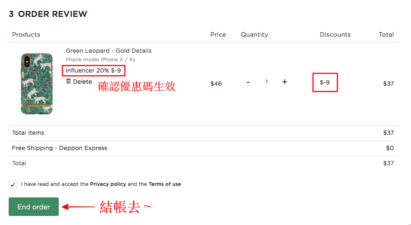Click the green End order button

[x=33, y=207]
